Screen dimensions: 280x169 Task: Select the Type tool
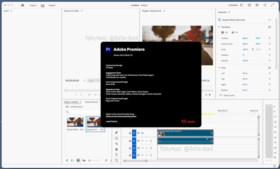(116, 155)
